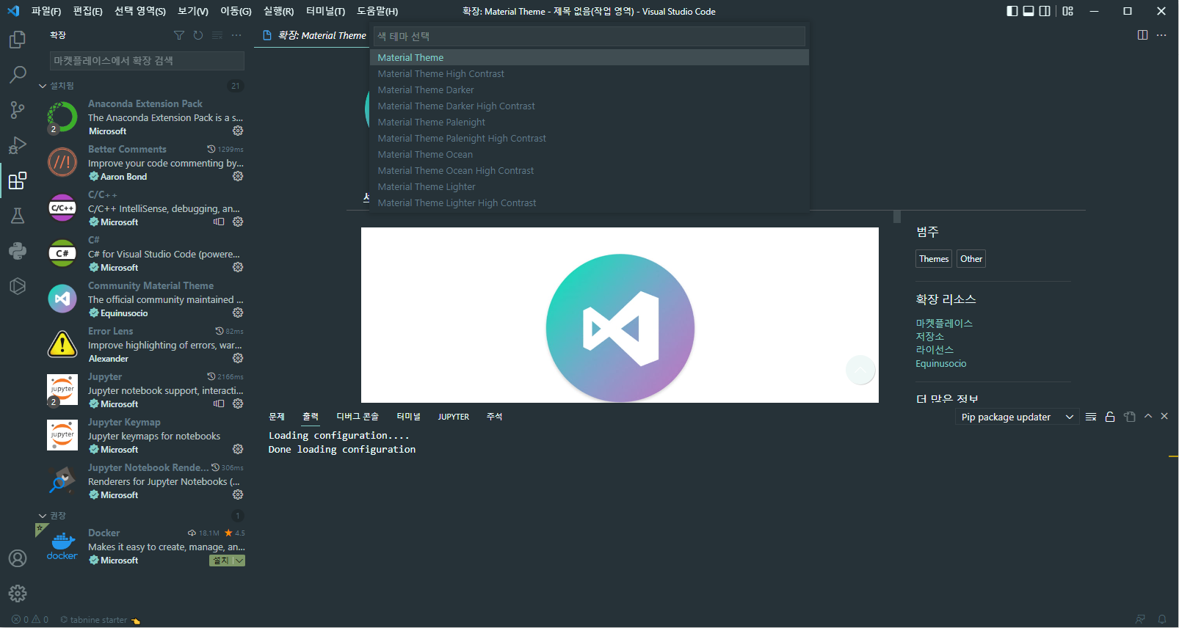This screenshot has width=1179, height=628.
Task: Open the Equinusocio publisher link
Action: pyautogui.click(x=941, y=364)
